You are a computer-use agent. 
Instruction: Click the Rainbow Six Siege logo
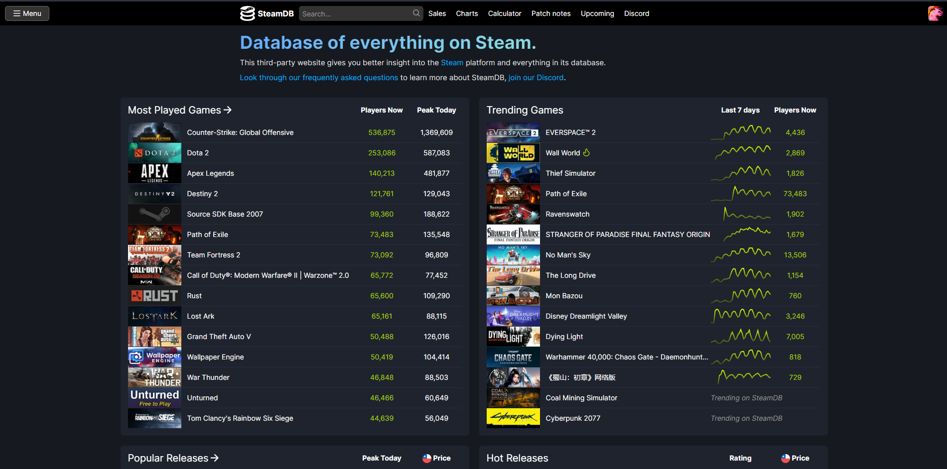click(154, 418)
